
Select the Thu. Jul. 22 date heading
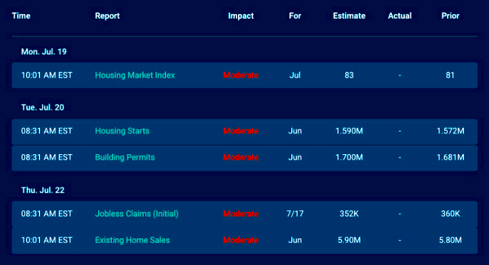click(x=43, y=190)
